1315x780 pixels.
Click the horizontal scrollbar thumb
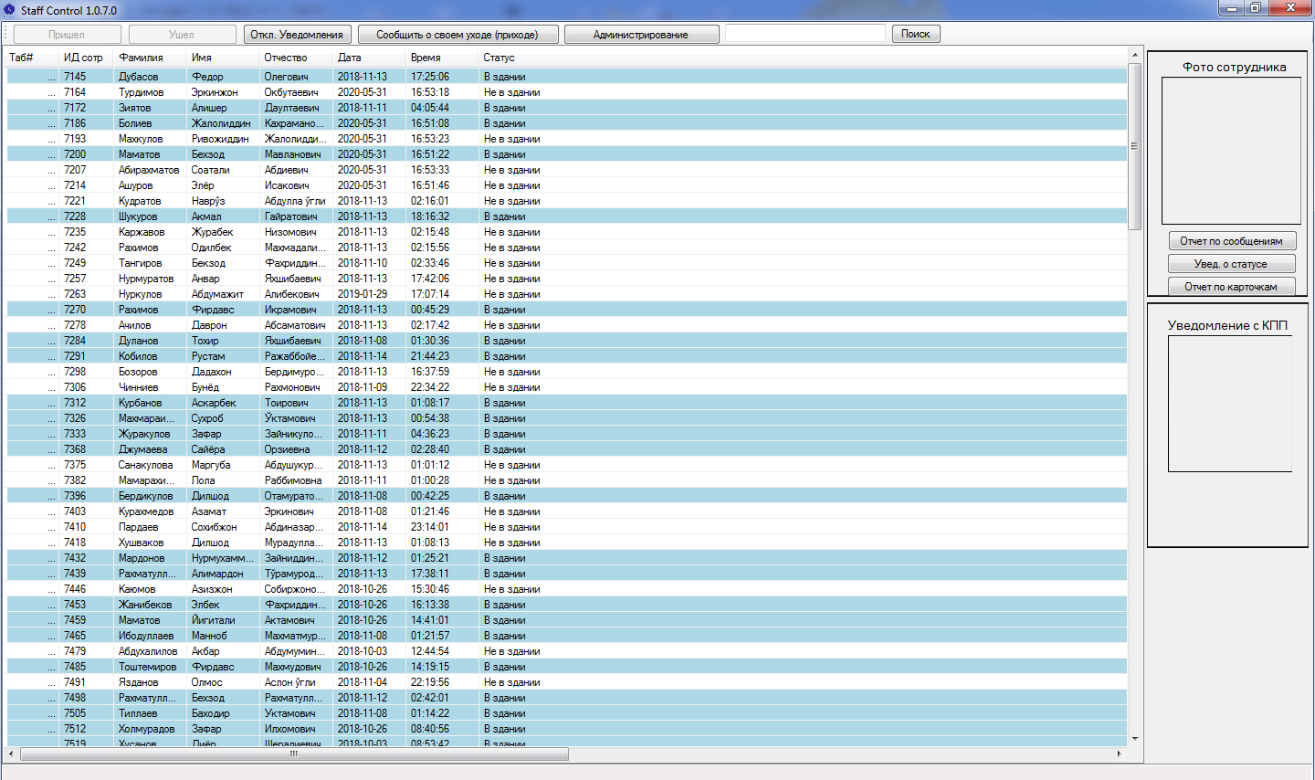tap(294, 754)
